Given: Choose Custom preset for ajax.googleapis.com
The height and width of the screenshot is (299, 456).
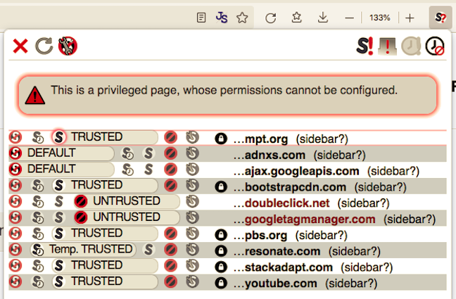Looking at the screenshot, I should [x=193, y=169].
